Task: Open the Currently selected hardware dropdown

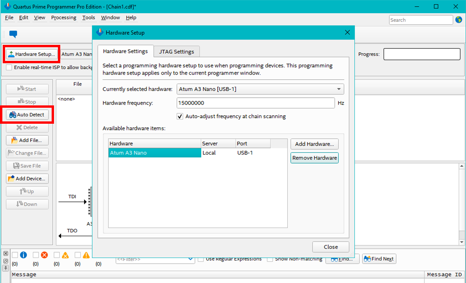Action: pos(260,89)
